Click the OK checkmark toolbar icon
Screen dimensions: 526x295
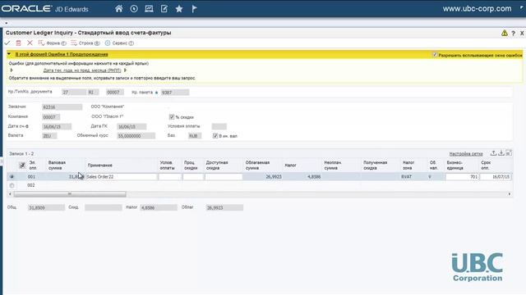7,43
